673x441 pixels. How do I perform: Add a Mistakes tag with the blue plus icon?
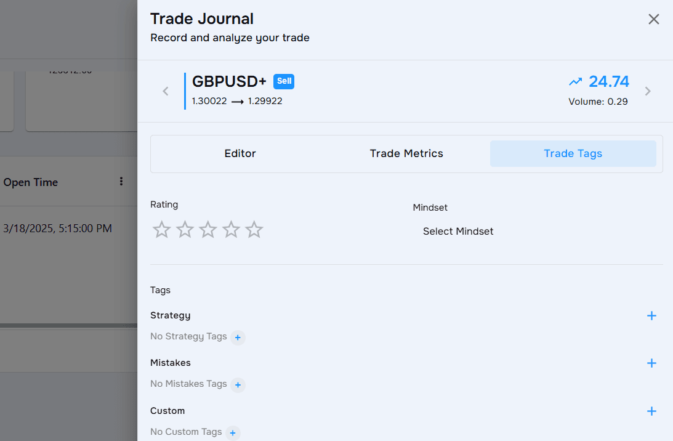651,363
